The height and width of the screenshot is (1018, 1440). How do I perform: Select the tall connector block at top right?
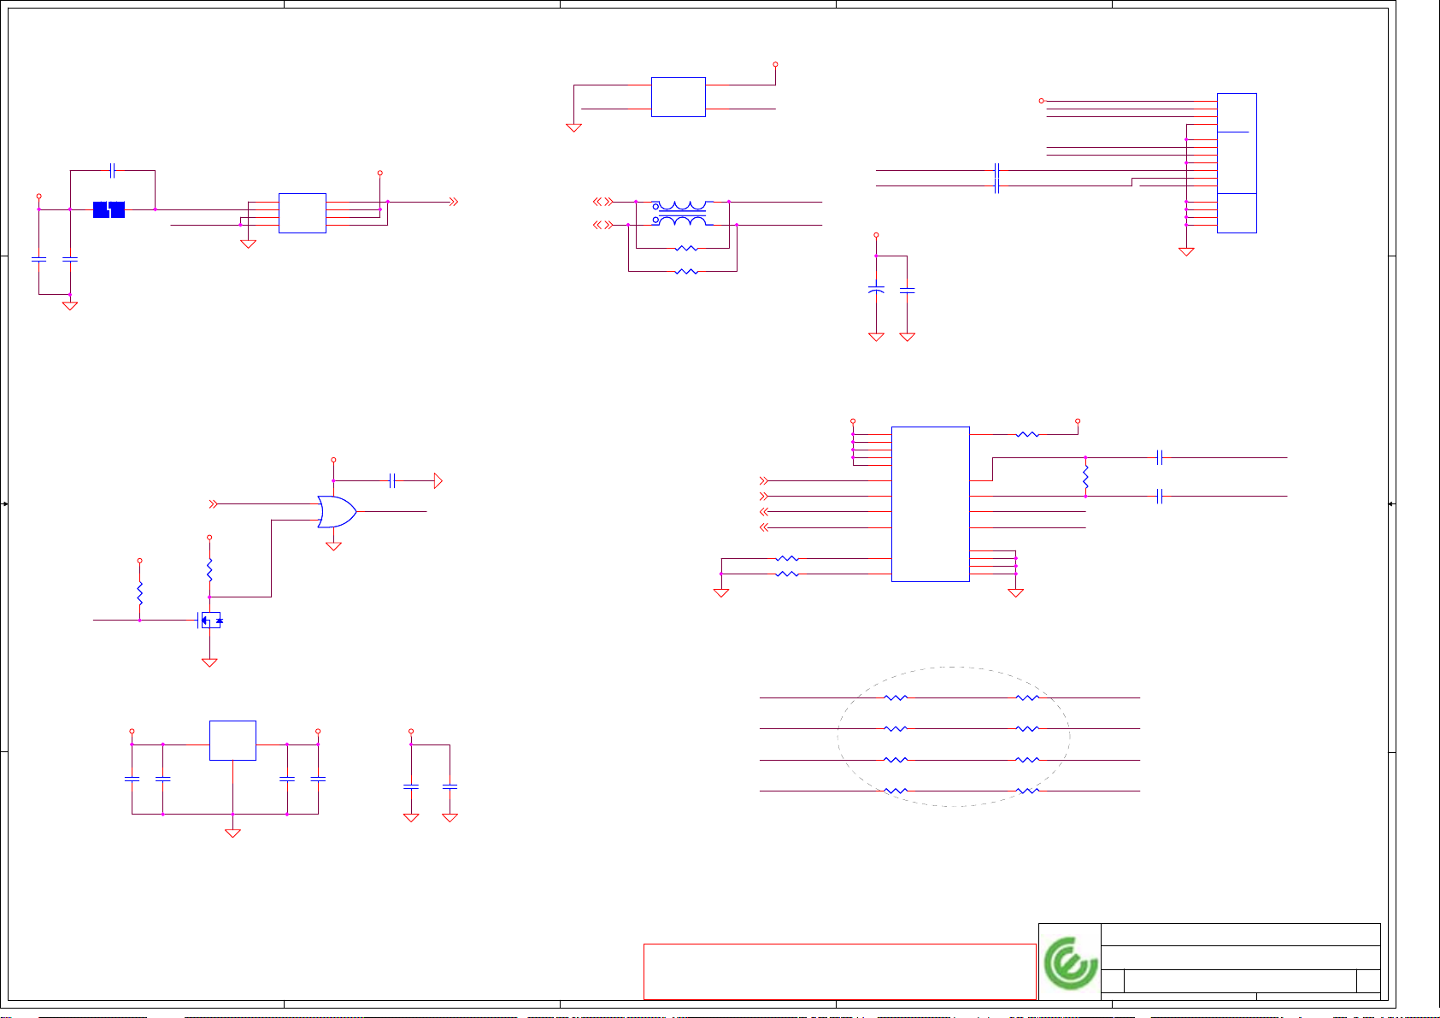tap(1237, 162)
